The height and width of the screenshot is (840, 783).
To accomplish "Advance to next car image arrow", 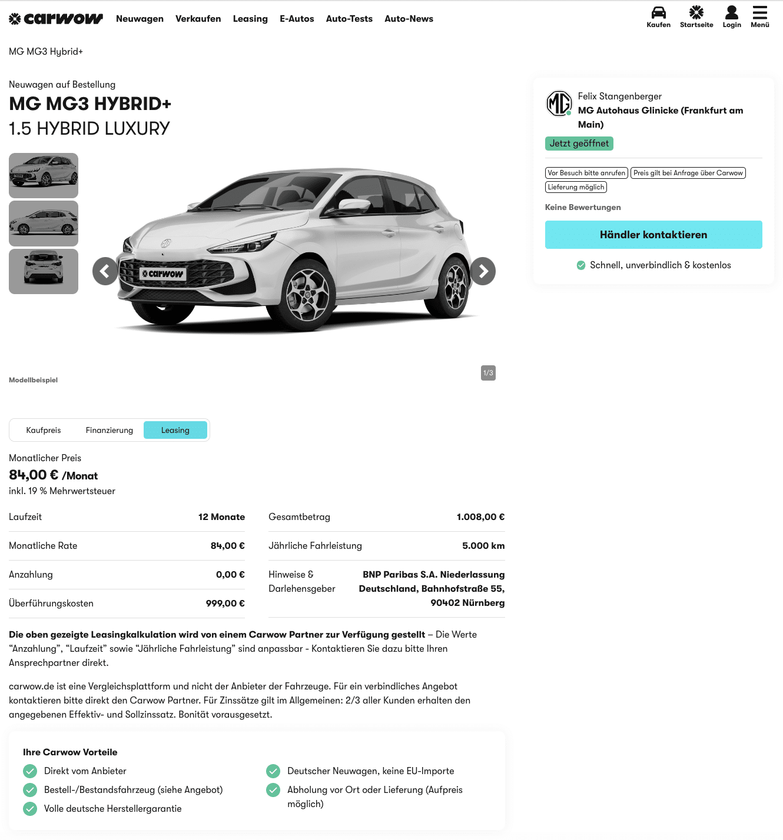I will coord(483,271).
